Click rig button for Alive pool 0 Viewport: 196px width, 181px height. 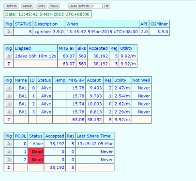point(9,144)
